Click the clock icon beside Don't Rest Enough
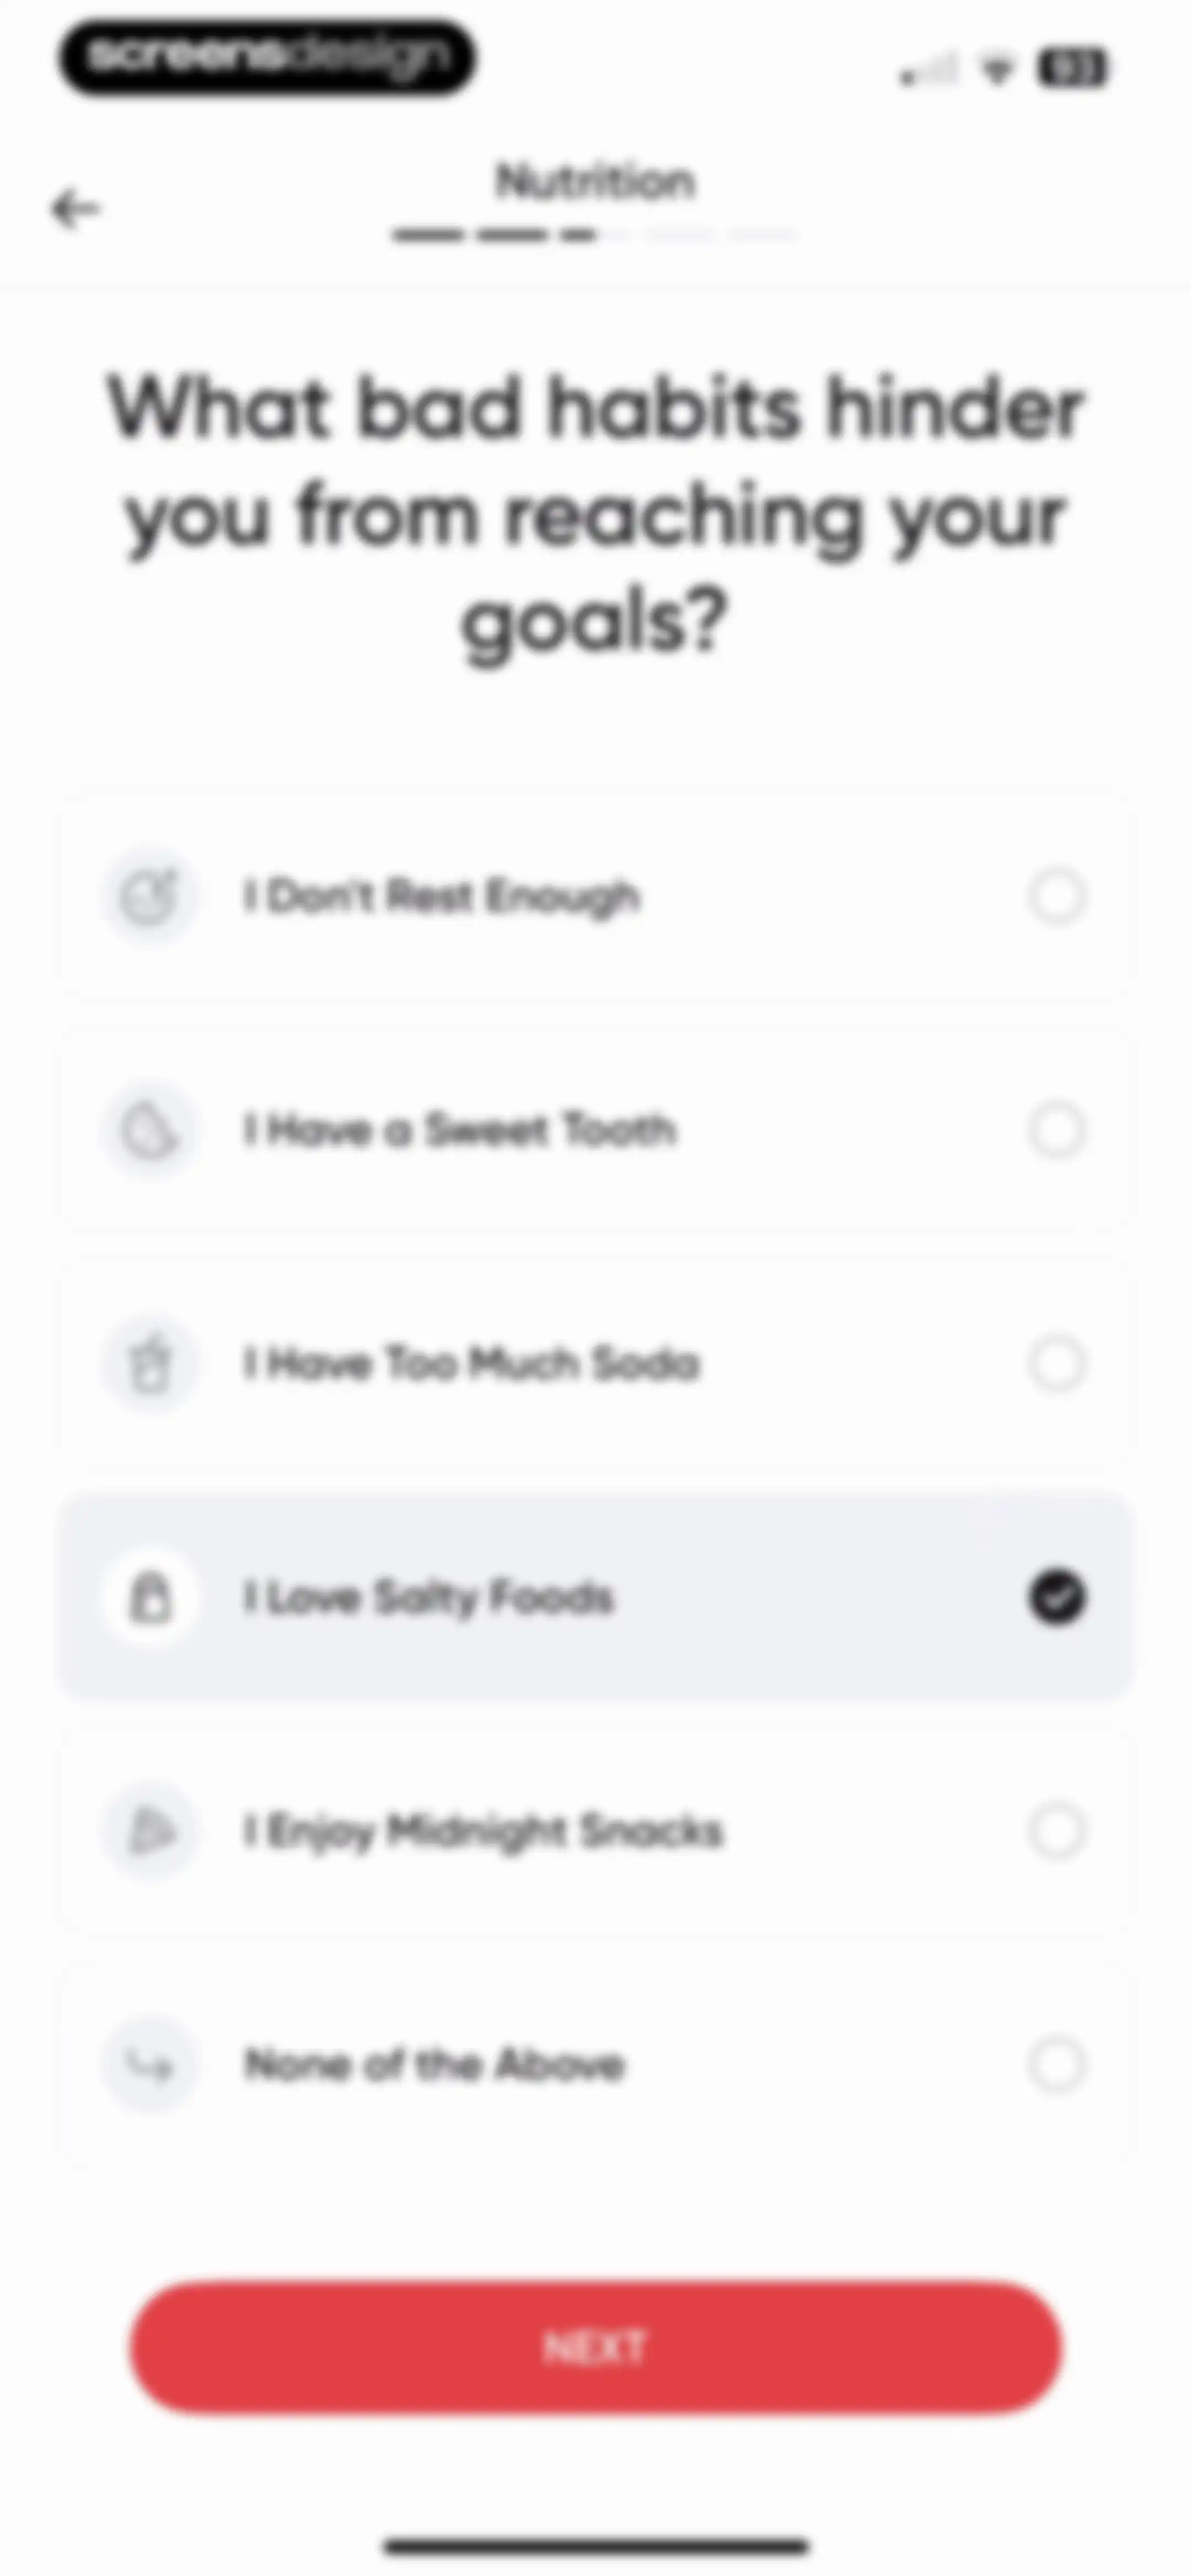Screen dimensions: 1191x2576 pyautogui.click(x=149, y=896)
